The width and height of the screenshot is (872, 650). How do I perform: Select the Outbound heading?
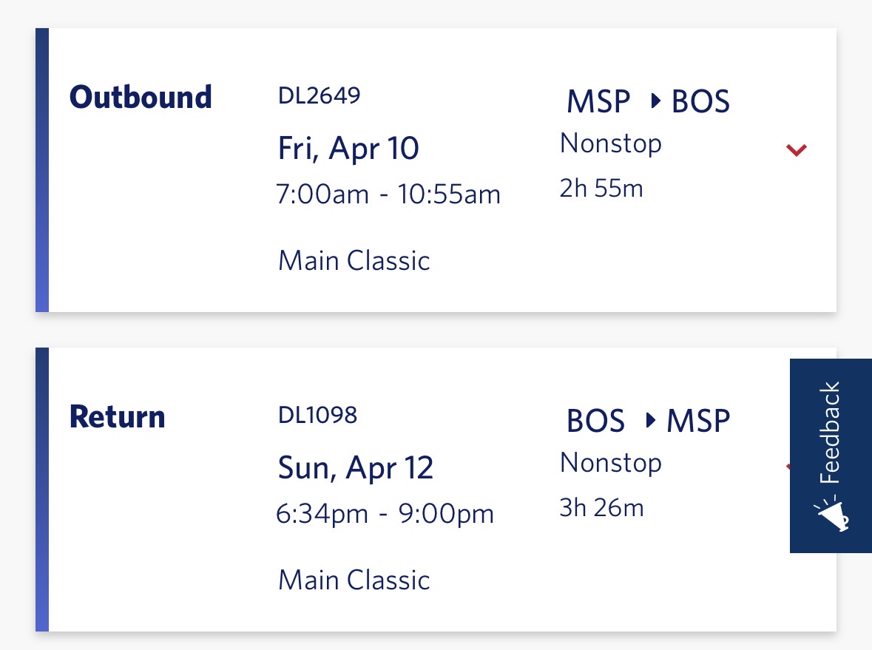point(141,98)
